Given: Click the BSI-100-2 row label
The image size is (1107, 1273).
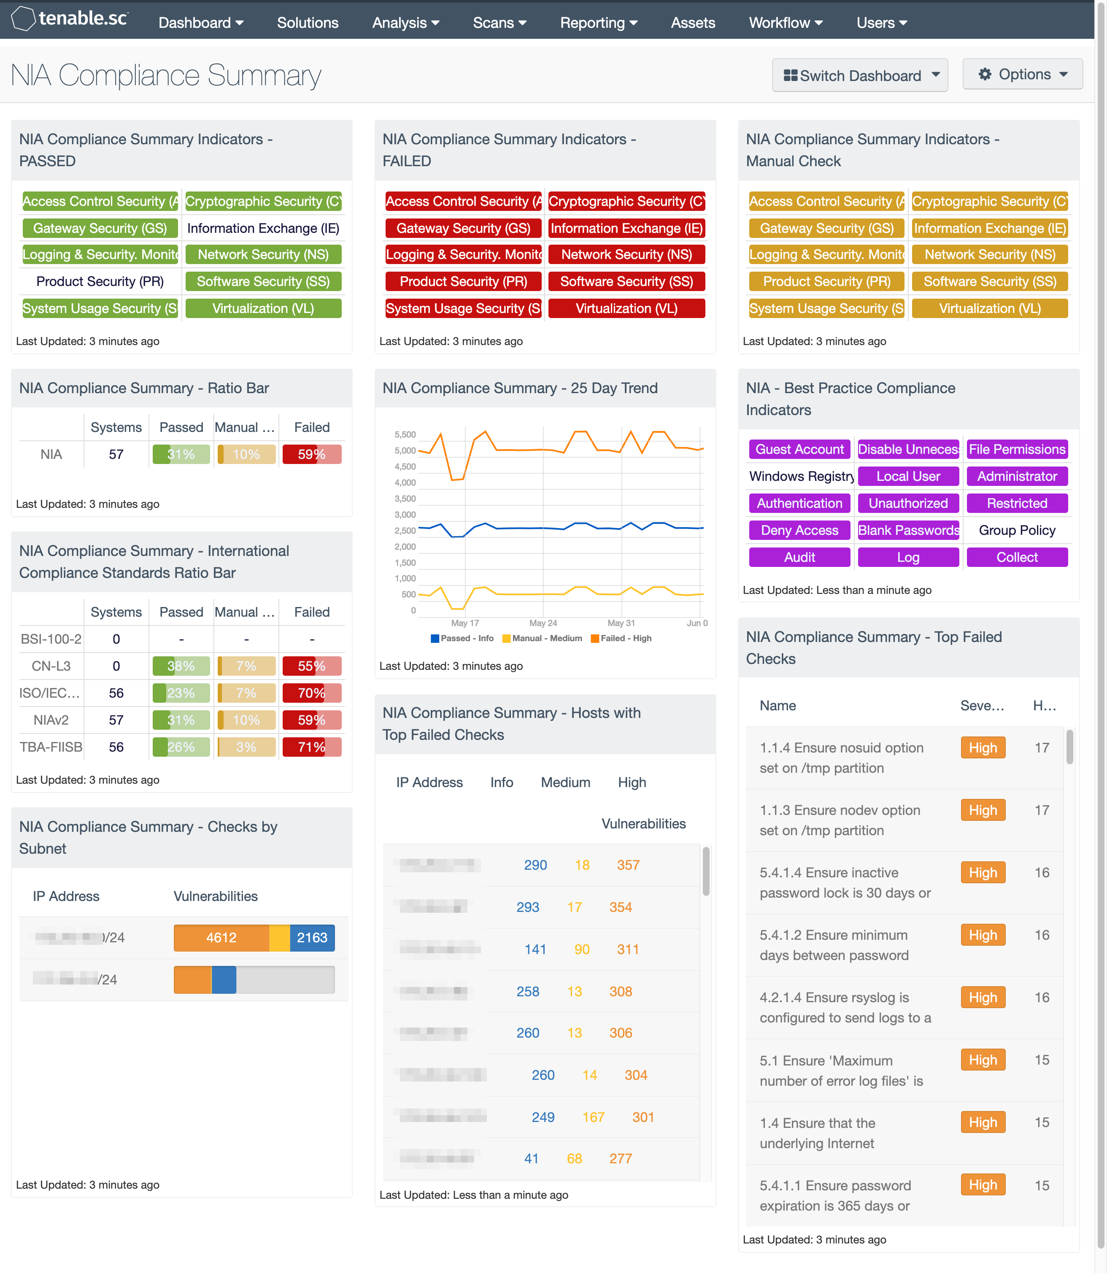Looking at the screenshot, I should point(51,639).
